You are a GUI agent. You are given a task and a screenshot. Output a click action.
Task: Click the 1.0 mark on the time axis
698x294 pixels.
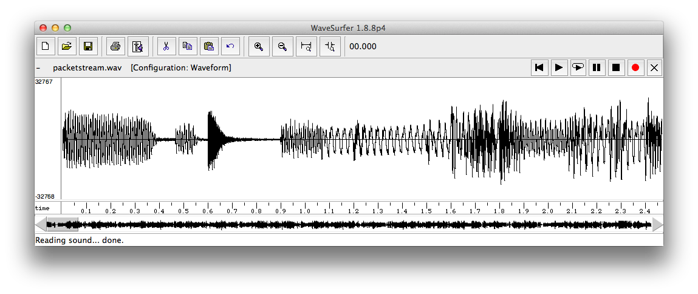[304, 211]
